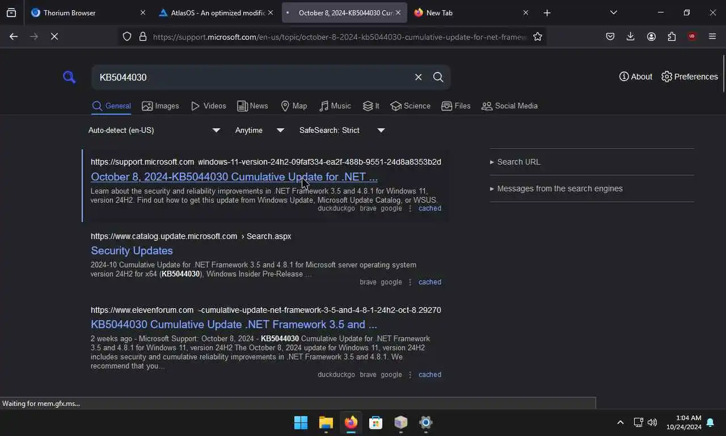Open a new tab with plus
726x436 pixels.
point(547,12)
